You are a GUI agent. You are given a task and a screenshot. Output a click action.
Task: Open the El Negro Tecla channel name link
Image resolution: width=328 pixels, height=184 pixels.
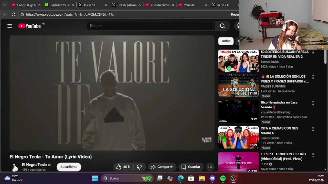tap(34, 165)
